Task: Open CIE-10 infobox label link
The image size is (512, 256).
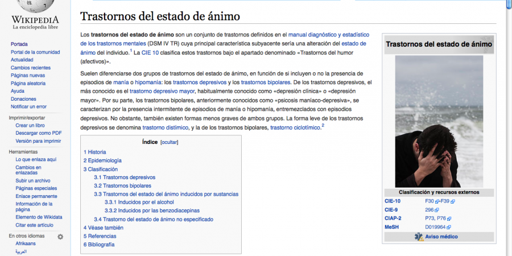Action: (392, 201)
